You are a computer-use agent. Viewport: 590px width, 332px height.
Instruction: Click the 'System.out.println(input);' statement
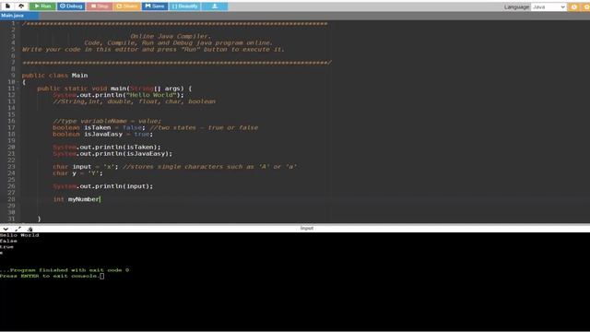(103, 186)
